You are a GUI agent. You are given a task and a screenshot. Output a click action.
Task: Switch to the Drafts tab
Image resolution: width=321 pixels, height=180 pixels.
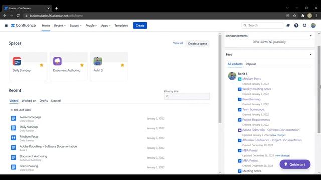pyautogui.click(x=44, y=101)
